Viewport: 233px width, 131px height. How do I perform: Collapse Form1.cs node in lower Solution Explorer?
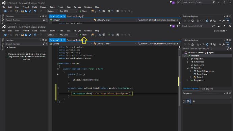(x=188, y=68)
